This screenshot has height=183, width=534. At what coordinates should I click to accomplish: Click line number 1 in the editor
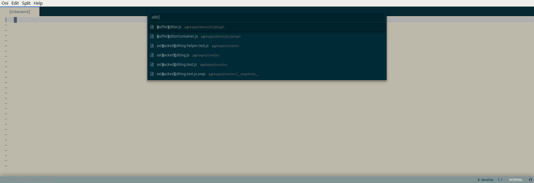click(x=6, y=20)
